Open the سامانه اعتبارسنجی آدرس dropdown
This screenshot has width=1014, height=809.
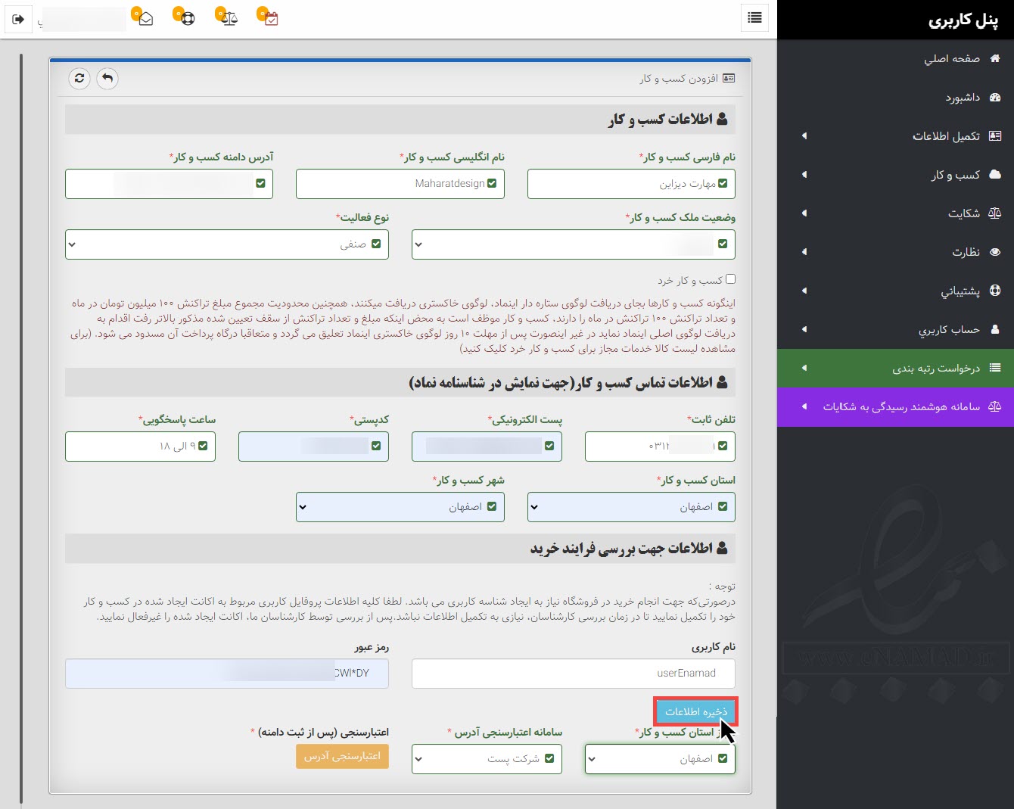click(487, 759)
